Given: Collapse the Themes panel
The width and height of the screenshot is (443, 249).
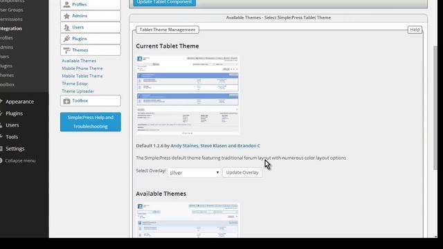Looking at the screenshot, I should tap(91, 50).
